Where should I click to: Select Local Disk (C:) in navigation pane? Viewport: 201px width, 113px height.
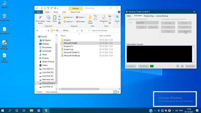48,69
